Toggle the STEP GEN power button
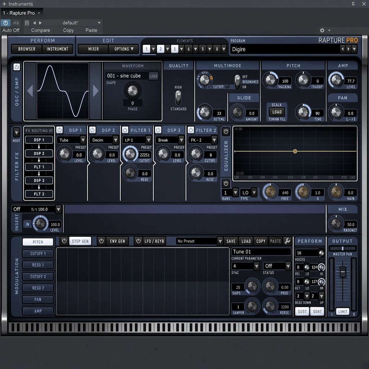The width and height of the screenshot is (369, 369). point(64,241)
